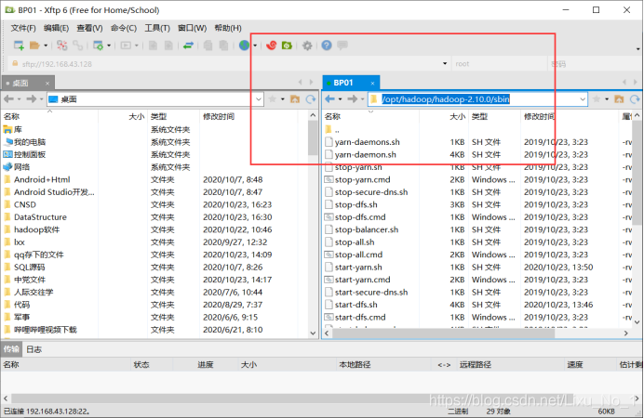Go back in remote pane
The height and width of the screenshot is (418, 644).
click(329, 99)
